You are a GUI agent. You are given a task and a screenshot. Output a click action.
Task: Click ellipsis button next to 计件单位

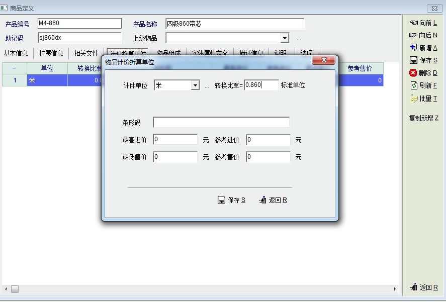click(x=207, y=86)
